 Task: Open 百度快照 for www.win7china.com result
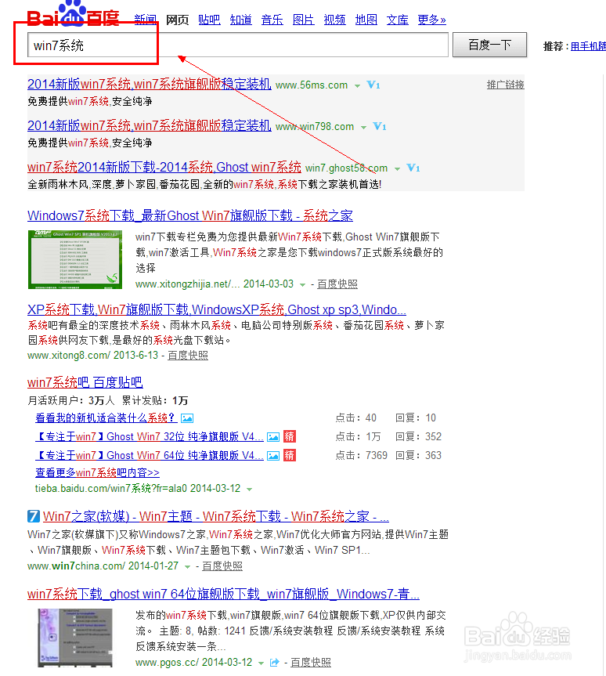222,566
